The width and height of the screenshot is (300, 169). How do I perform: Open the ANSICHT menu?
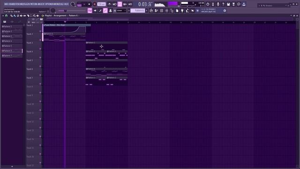pos(42,4)
